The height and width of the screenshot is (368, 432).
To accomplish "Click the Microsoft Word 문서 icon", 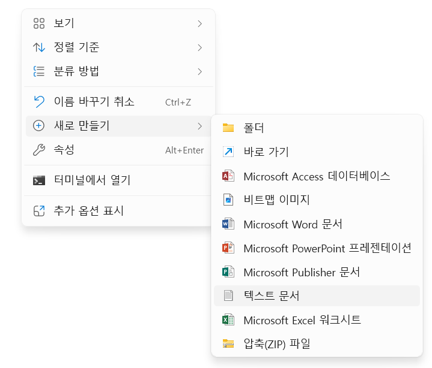I will (228, 224).
